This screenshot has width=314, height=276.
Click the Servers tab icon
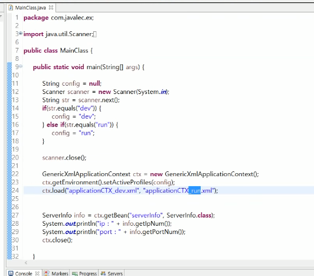pos(103,273)
